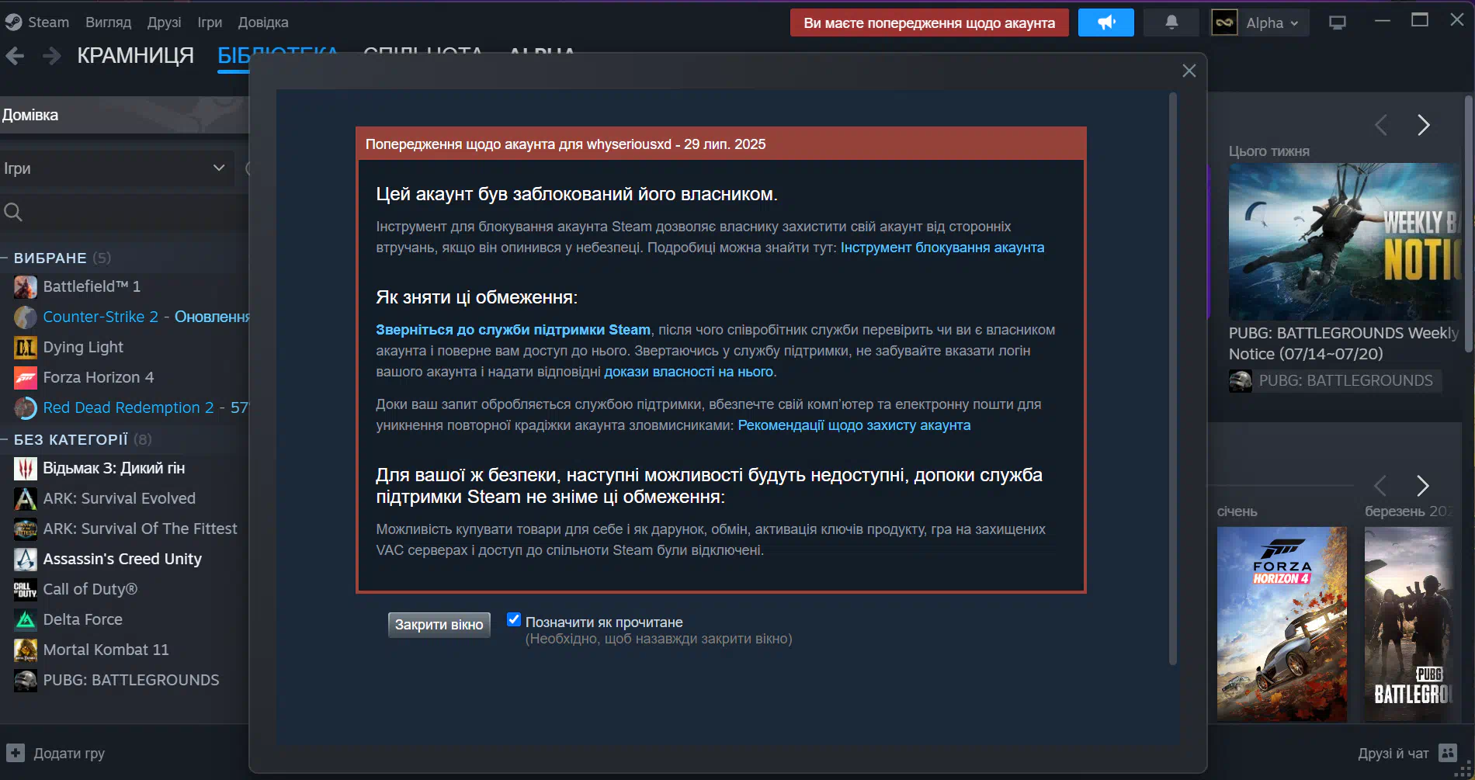Viewport: 1475px width, 780px height.
Task: Switch to Big Picture mode monitor icon
Action: click(1337, 23)
